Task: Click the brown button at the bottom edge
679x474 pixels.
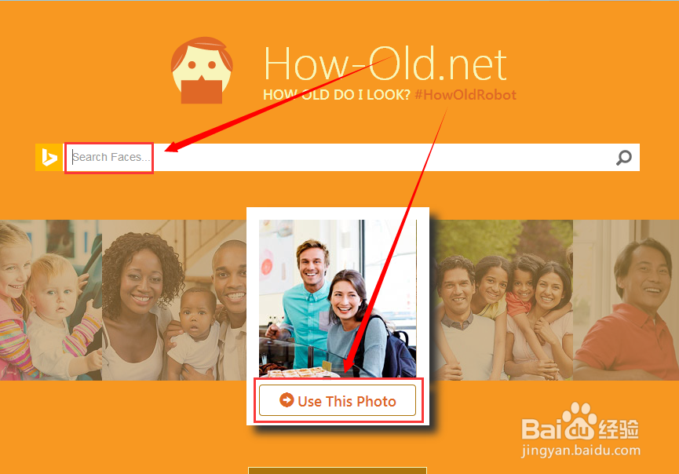Action: tap(338, 471)
